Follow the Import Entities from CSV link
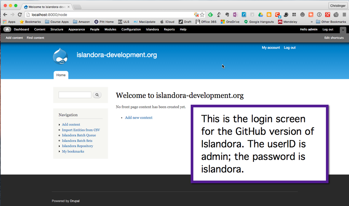The height and width of the screenshot is (206, 349). point(81,130)
